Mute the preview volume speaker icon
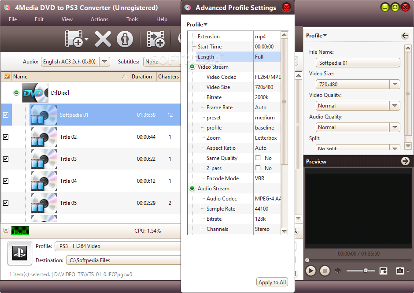This screenshot has height=293, width=414. (338, 271)
